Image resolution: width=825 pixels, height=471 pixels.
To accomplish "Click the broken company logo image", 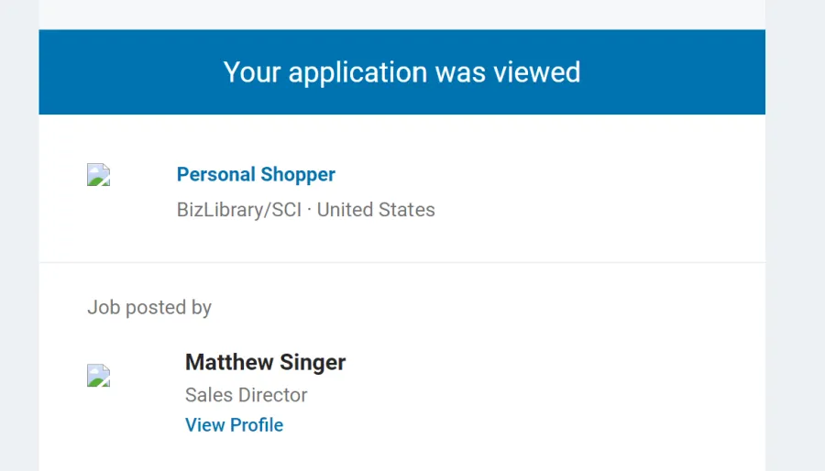I will tap(98, 175).
